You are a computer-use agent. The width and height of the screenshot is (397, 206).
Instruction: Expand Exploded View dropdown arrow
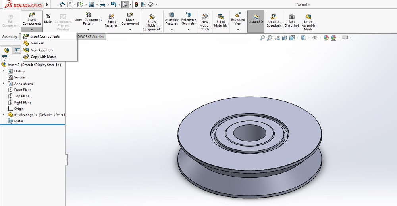(238, 30)
